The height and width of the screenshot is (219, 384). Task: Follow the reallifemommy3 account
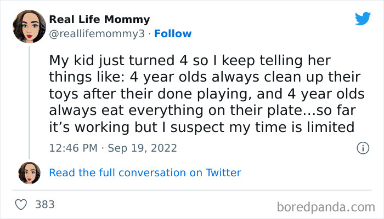click(x=173, y=33)
